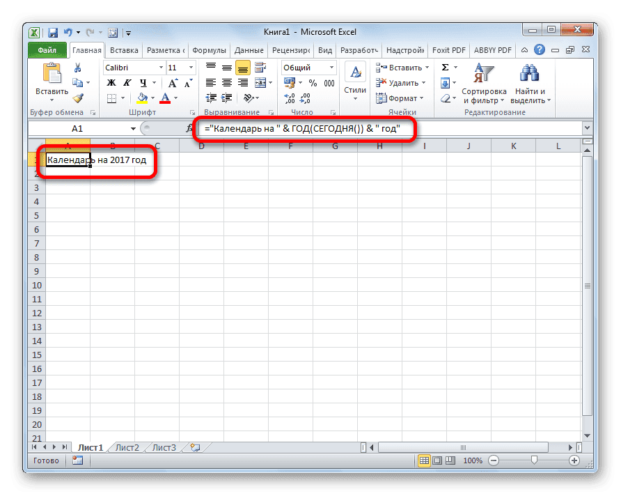This screenshot has width=621, height=496.
Task: Apply underline using the Ч icon
Action: coord(142,82)
